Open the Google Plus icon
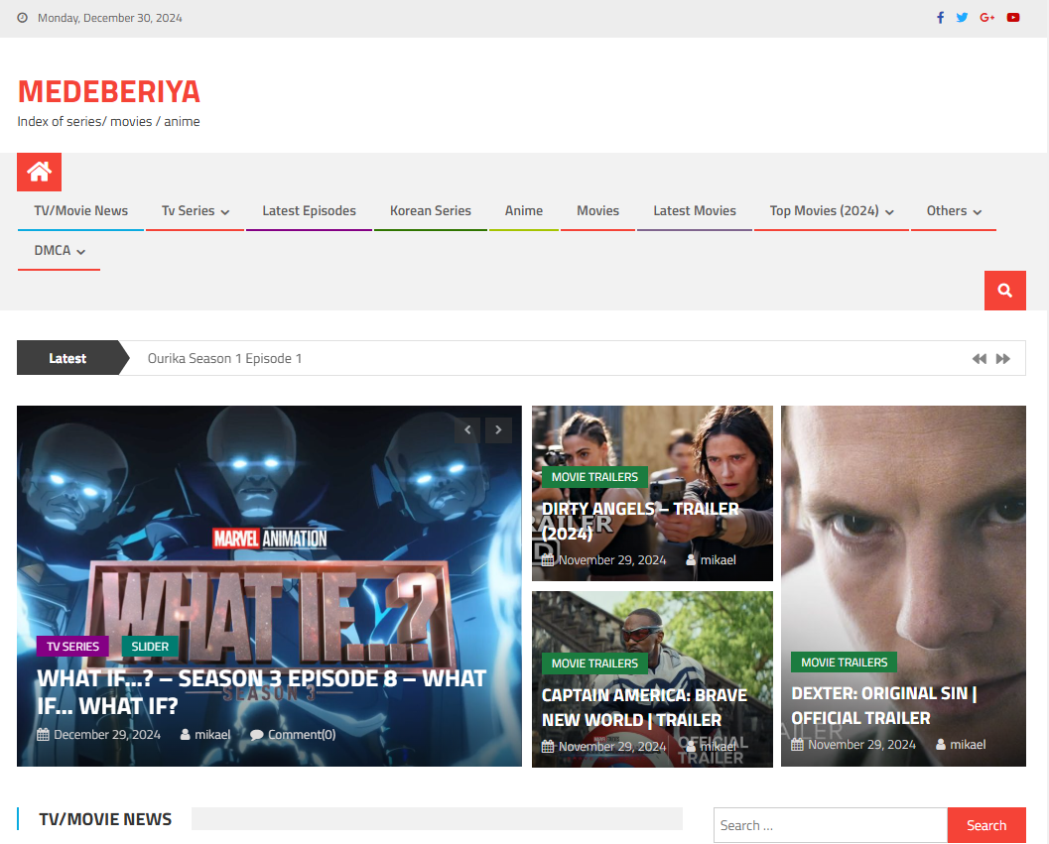 pos(986,18)
